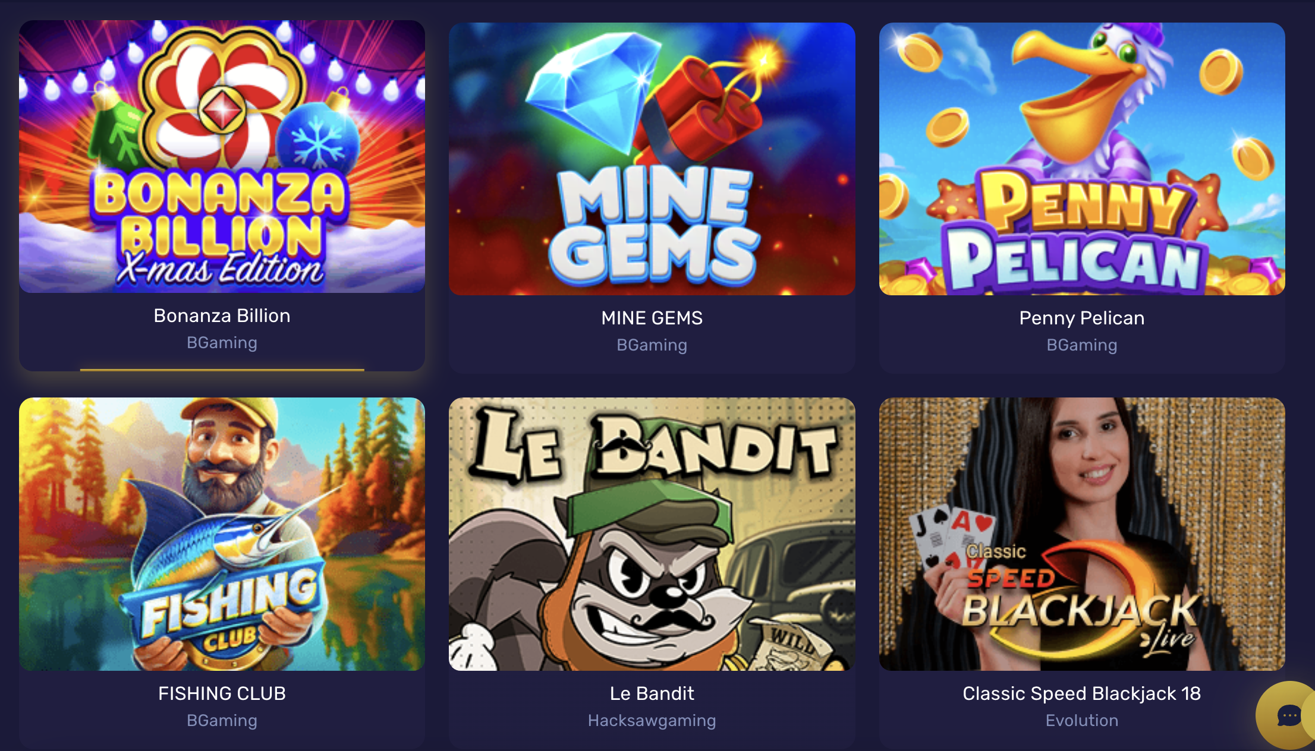
Task: Launch the Mine Gems game image
Action: click(652, 159)
